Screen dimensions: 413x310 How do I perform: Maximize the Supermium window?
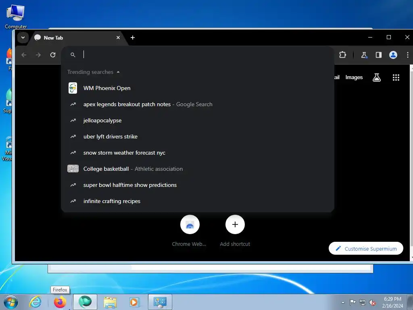(388, 37)
